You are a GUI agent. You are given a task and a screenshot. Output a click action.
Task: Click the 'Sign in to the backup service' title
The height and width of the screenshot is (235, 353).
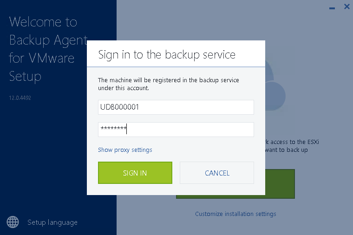tap(167, 55)
